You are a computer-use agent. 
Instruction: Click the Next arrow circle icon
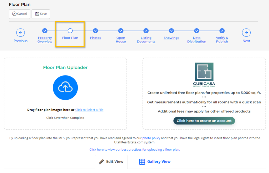[x=246, y=33]
